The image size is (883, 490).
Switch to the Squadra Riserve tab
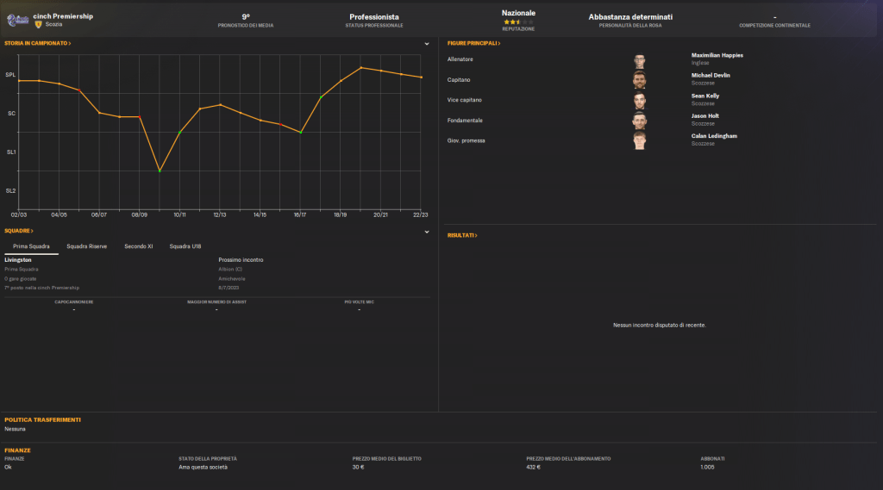pyautogui.click(x=87, y=246)
